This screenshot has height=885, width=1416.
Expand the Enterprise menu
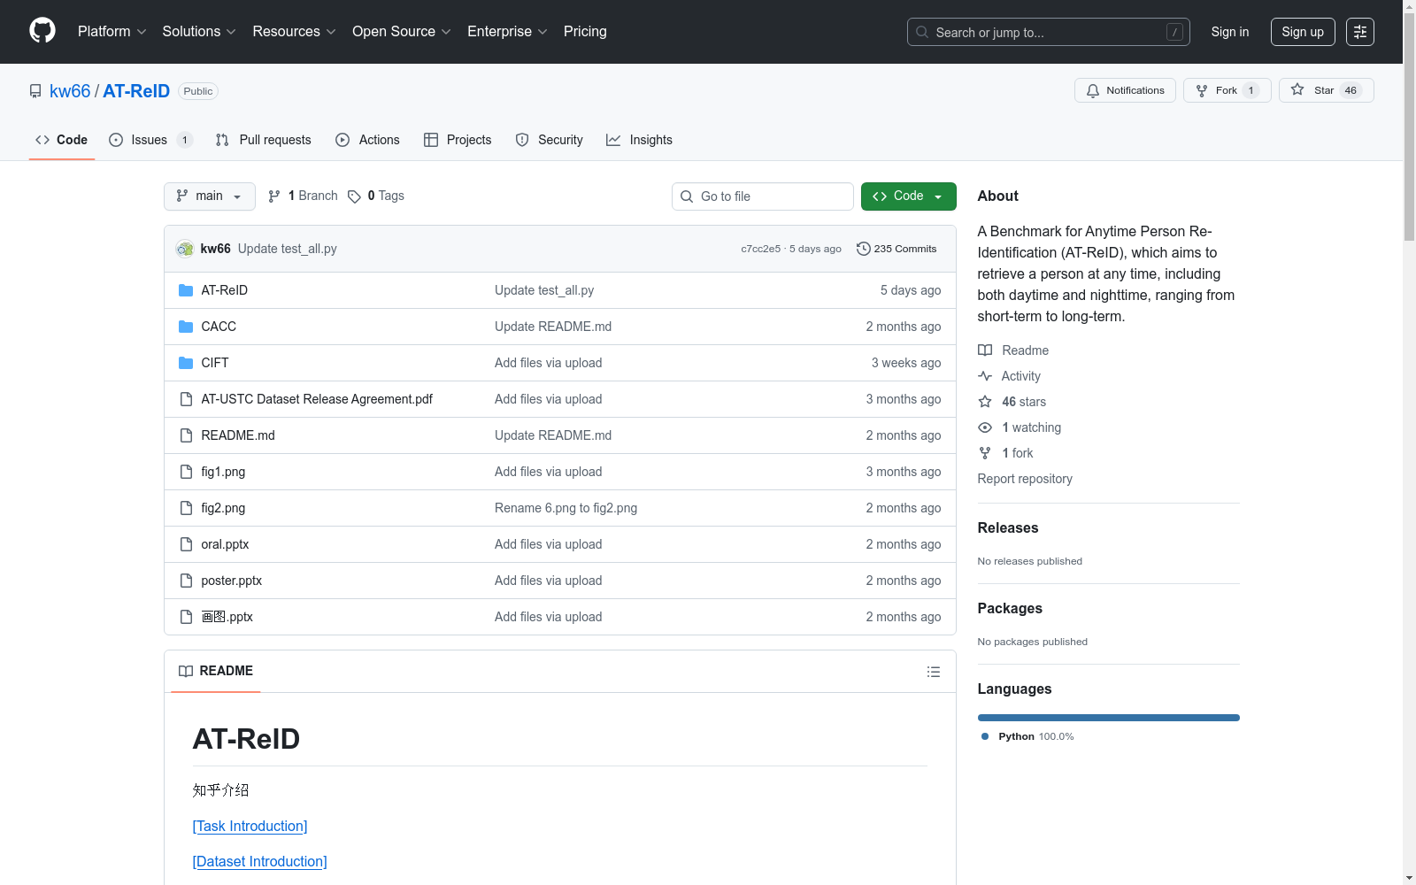[x=507, y=31]
